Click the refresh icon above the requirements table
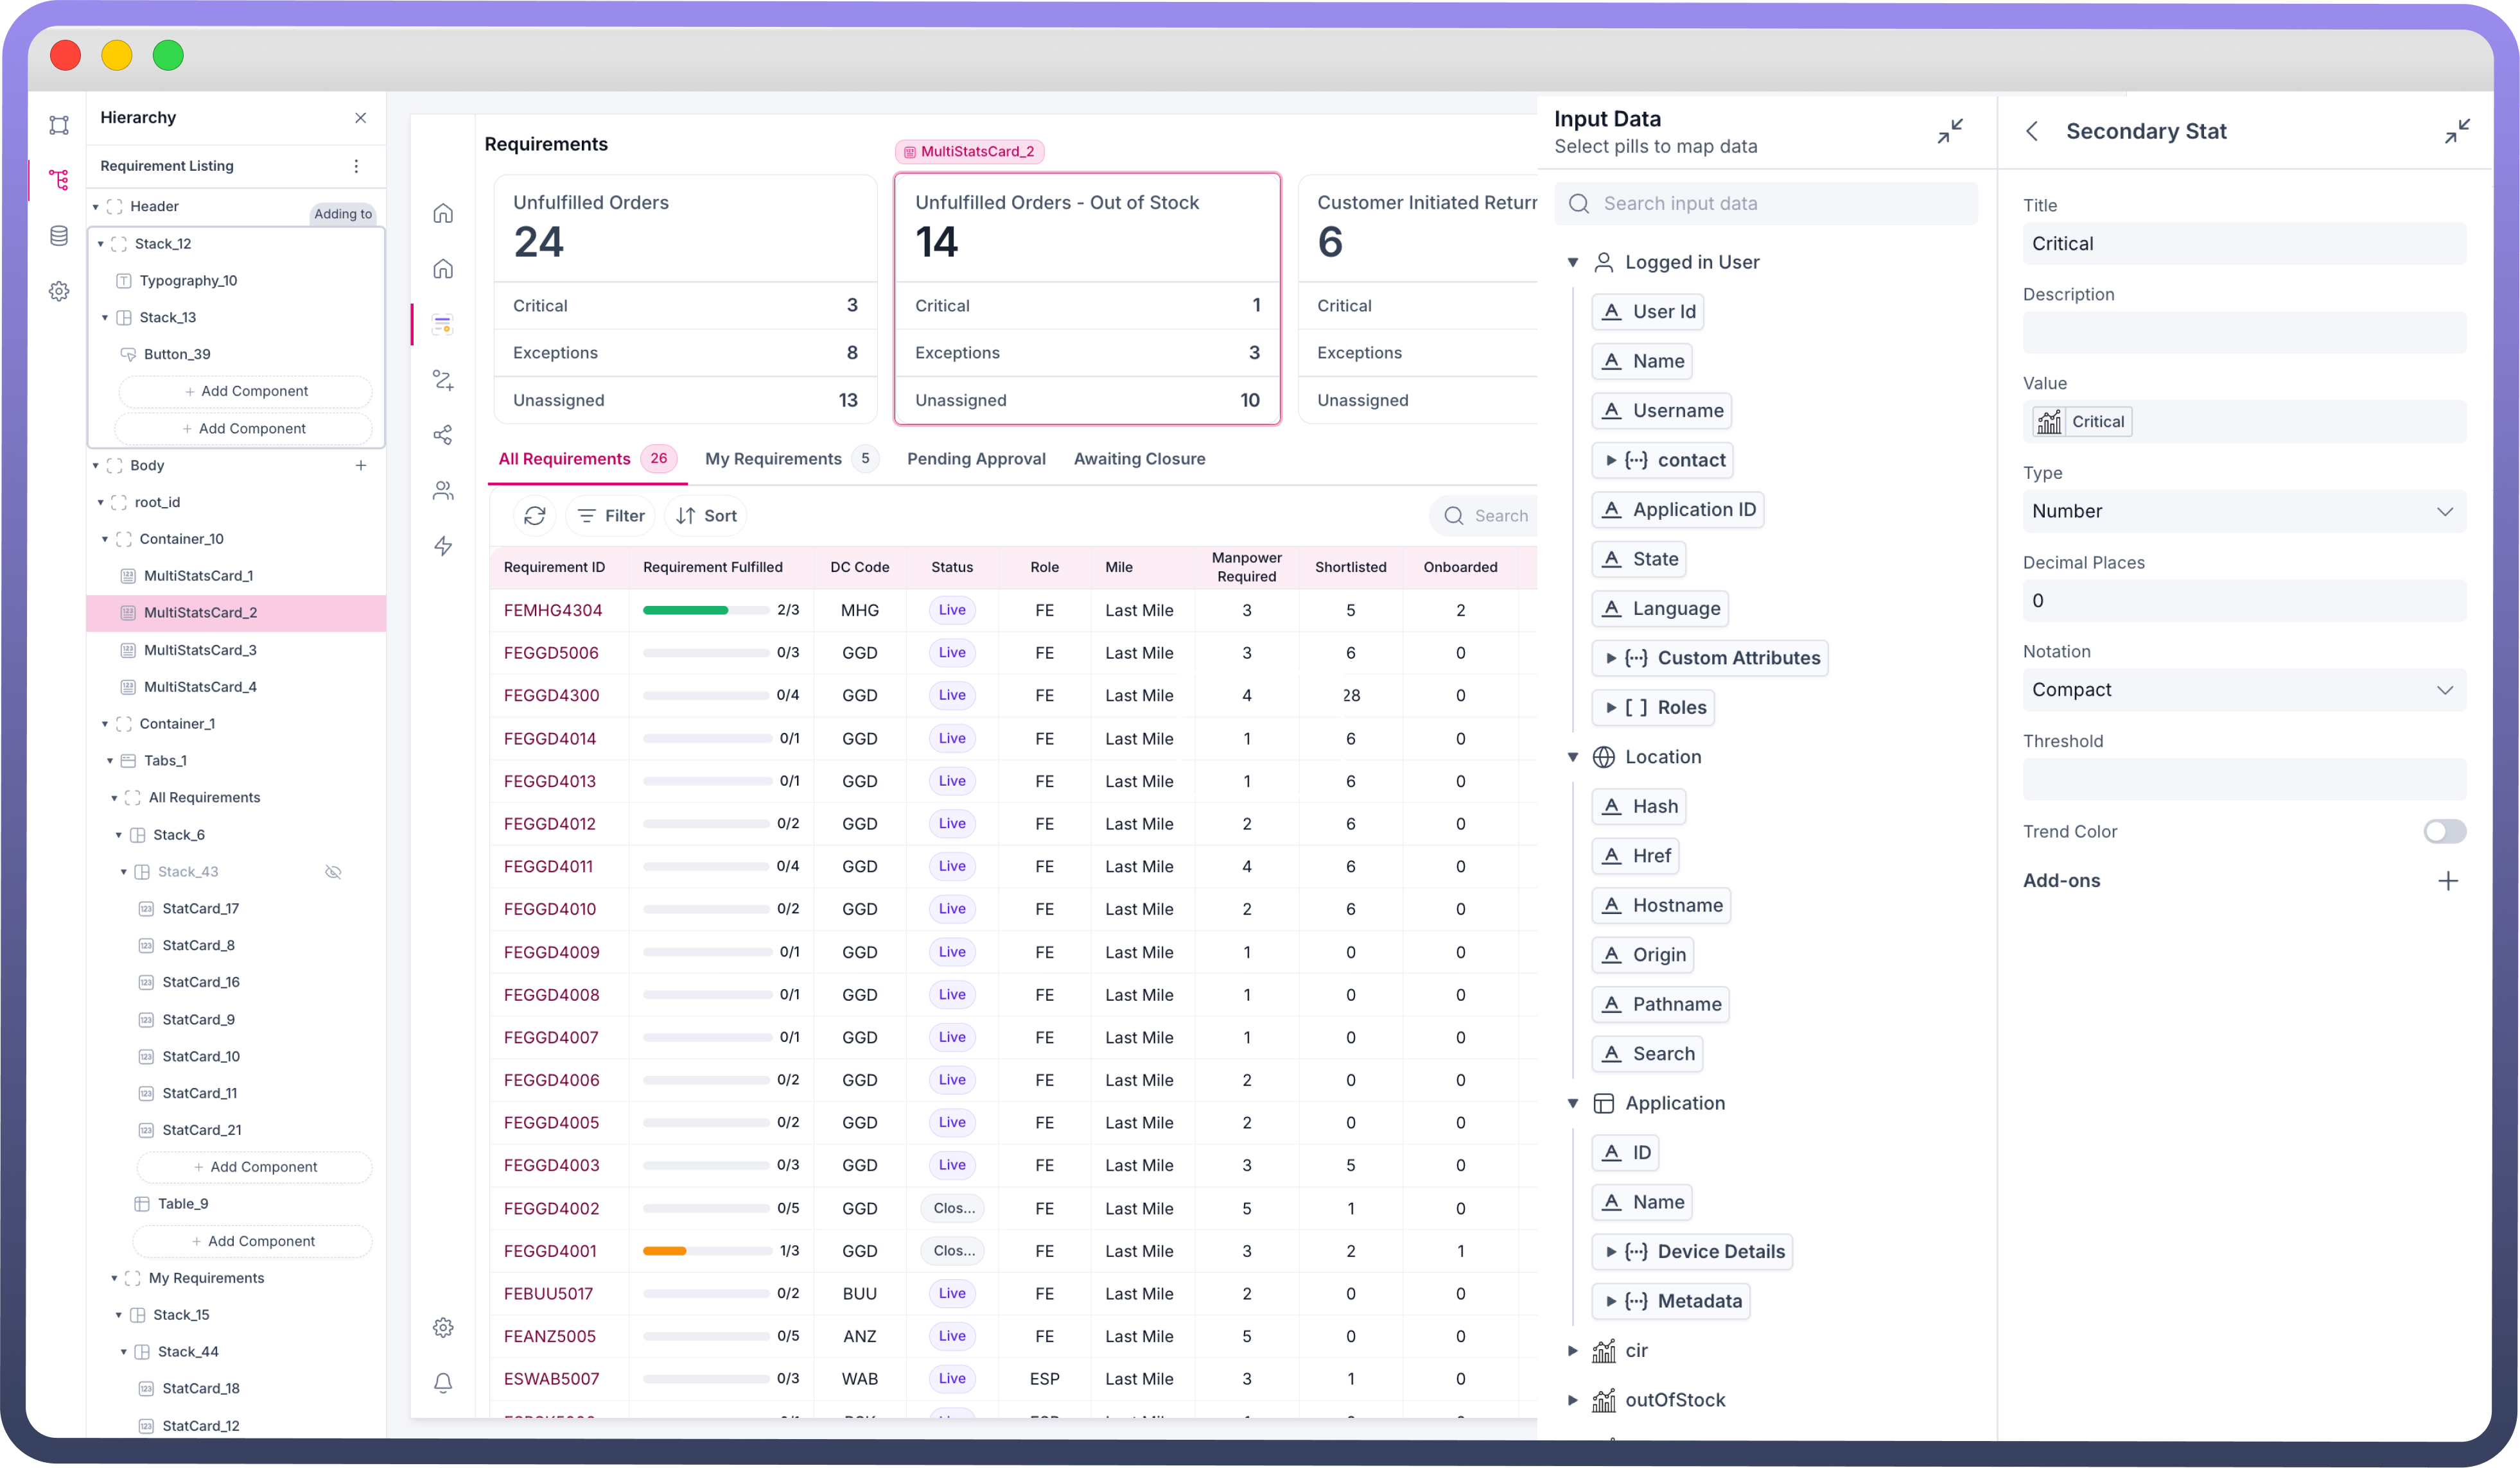 (x=535, y=515)
